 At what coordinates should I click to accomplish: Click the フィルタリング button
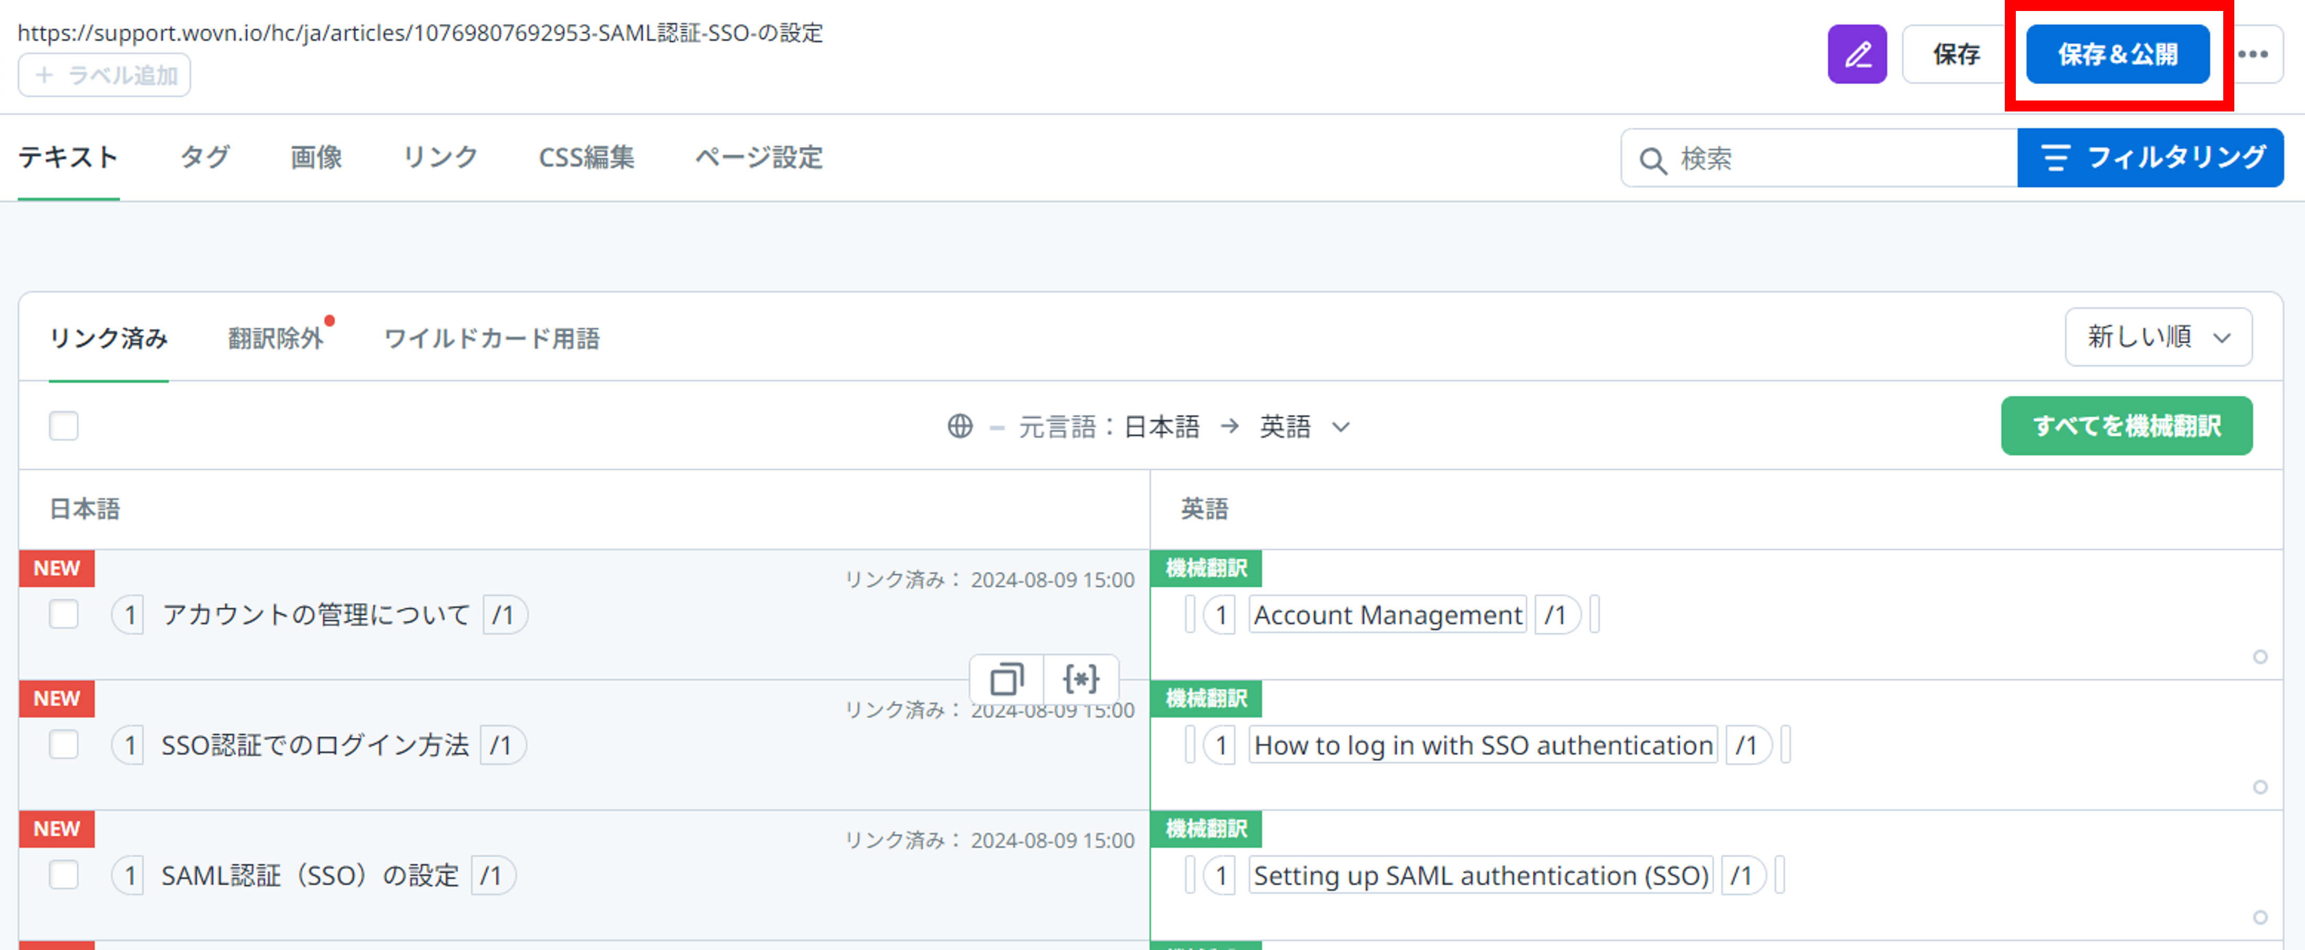click(2150, 158)
